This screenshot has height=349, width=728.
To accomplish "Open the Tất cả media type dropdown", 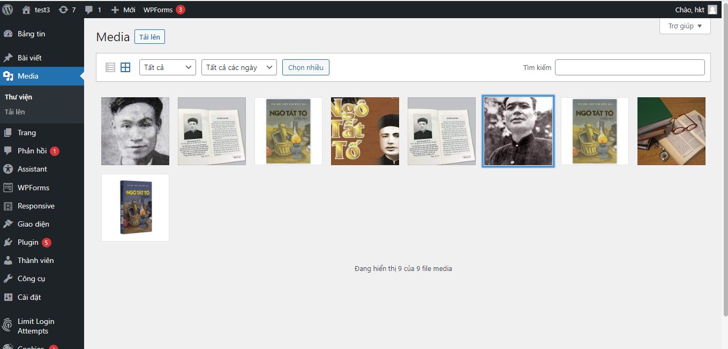I will coord(167,67).
